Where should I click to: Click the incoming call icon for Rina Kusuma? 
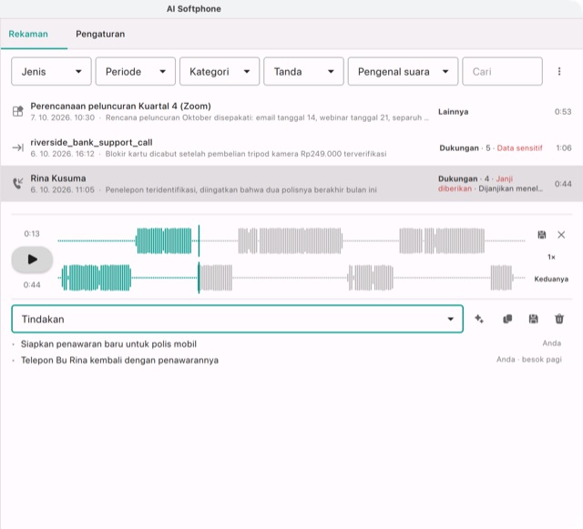(x=18, y=183)
